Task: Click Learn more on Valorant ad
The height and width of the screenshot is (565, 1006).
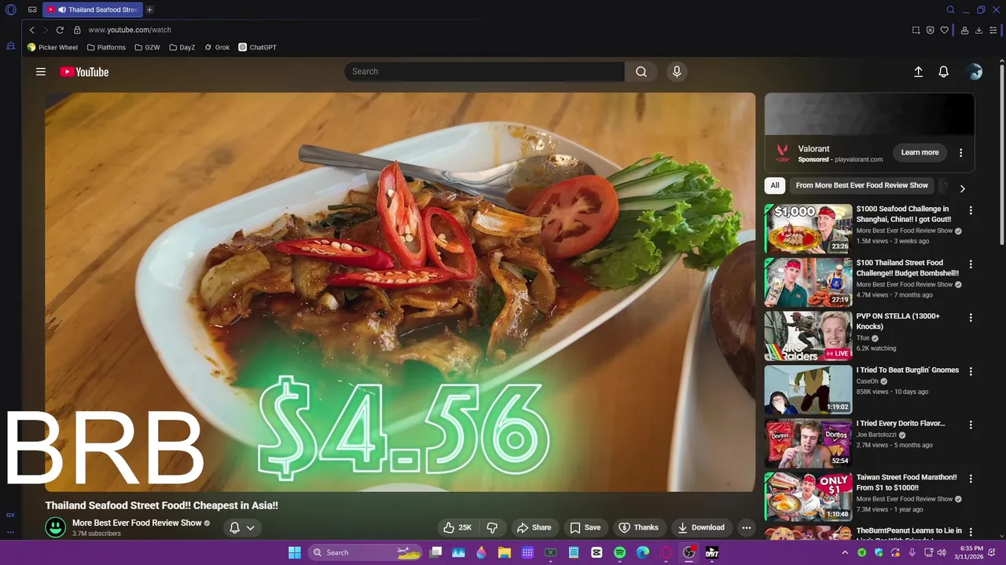Action: pos(920,152)
